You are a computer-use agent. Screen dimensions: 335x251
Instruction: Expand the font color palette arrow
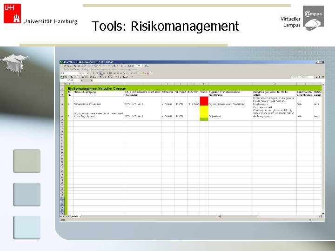(x=150, y=73)
